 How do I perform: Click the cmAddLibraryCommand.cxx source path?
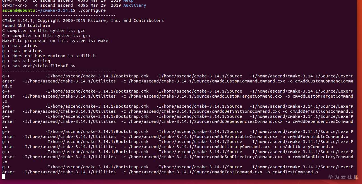pyautogui.click(x=199, y=147)
